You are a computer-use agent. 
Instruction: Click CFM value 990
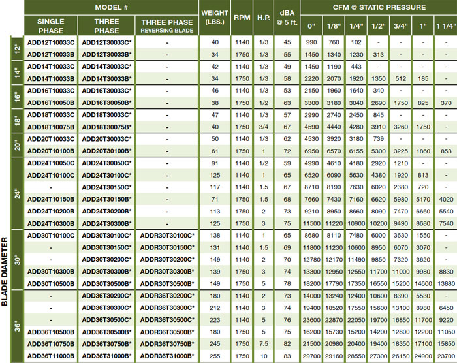(311, 42)
